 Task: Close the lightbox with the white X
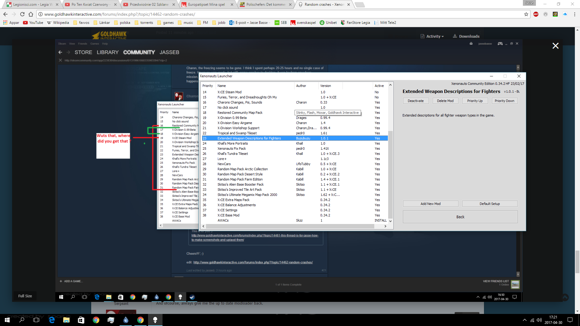click(555, 46)
